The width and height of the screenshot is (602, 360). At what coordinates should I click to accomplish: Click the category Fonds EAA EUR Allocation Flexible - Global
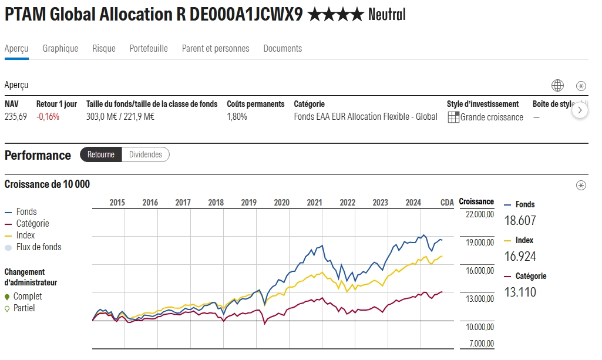coord(365,117)
